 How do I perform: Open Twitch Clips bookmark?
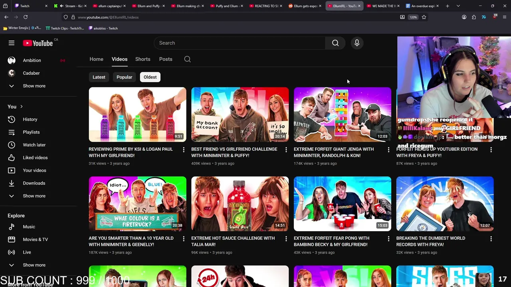[65, 28]
